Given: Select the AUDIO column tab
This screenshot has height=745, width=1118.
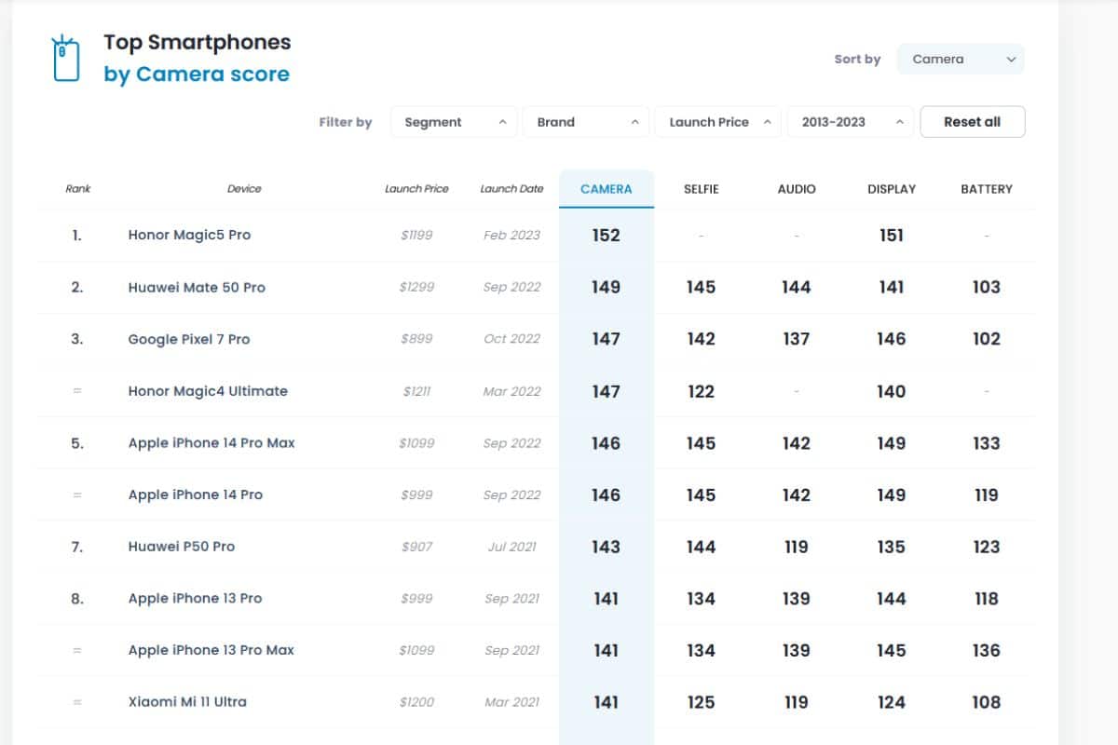Looking at the screenshot, I should pos(797,189).
